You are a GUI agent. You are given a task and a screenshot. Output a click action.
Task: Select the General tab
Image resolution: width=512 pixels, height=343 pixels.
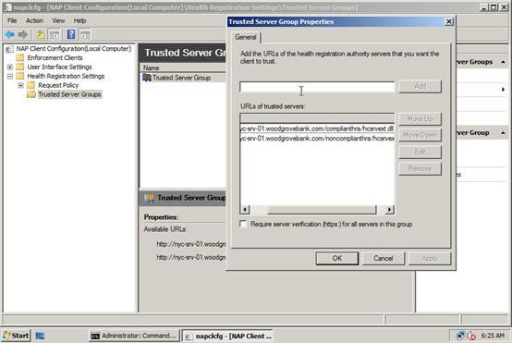click(x=246, y=37)
